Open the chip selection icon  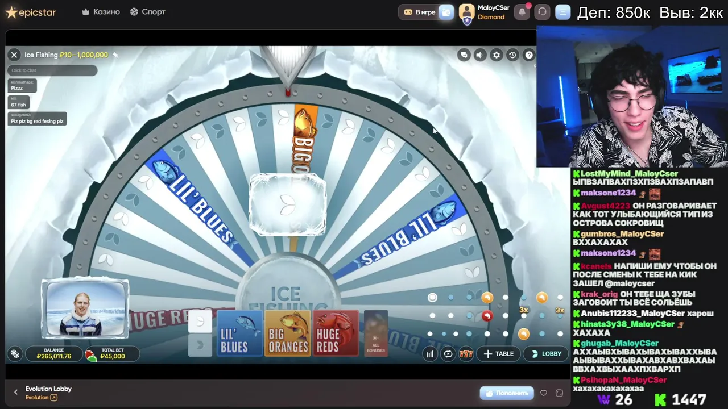pos(15,354)
